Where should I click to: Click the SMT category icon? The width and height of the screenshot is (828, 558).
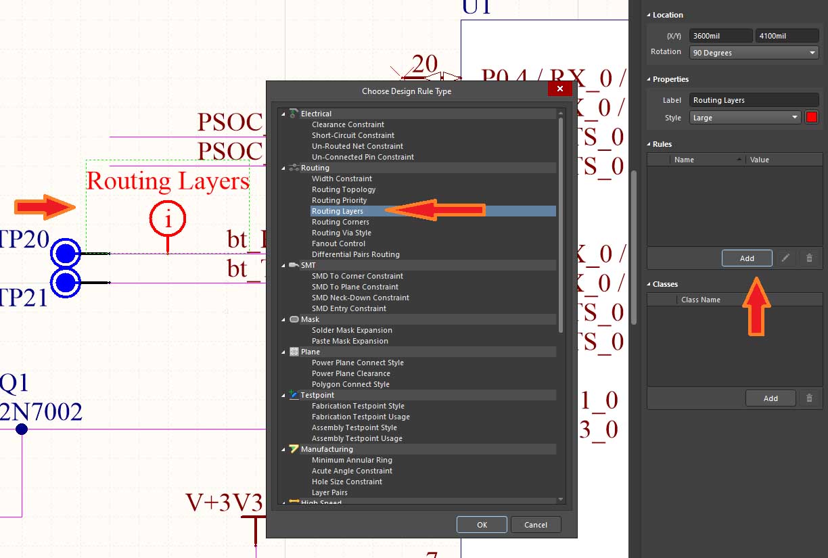click(x=294, y=265)
